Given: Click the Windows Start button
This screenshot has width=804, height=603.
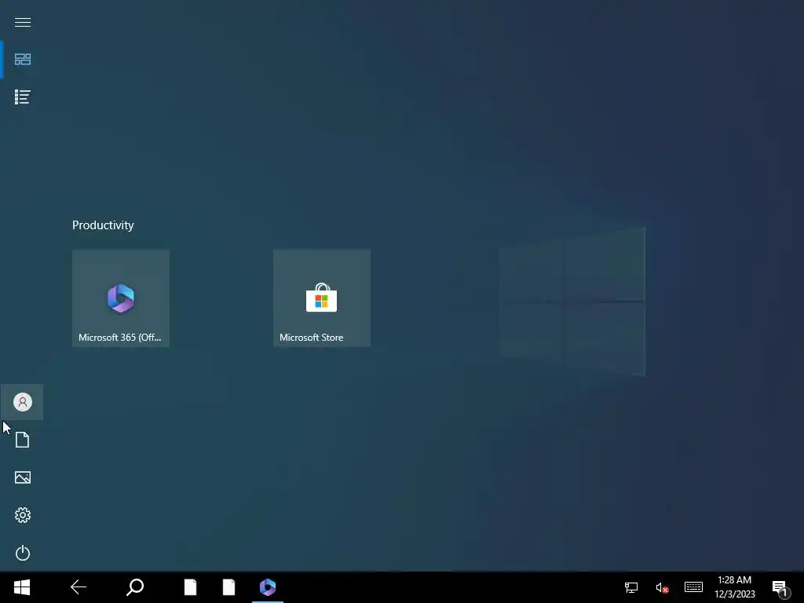Looking at the screenshot, I should (x=22, y=587).
